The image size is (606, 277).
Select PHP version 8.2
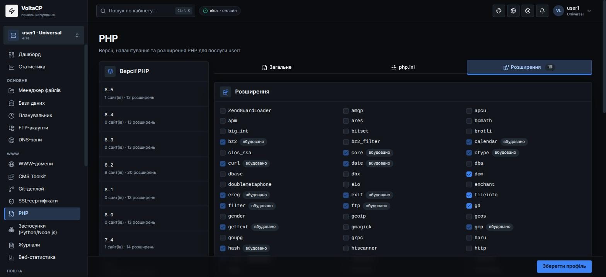click(x=154, y=169)
